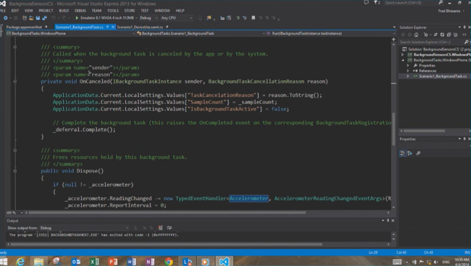Open the BUILD menu
The height and width of the screenshot is (266, 471).
63,11
